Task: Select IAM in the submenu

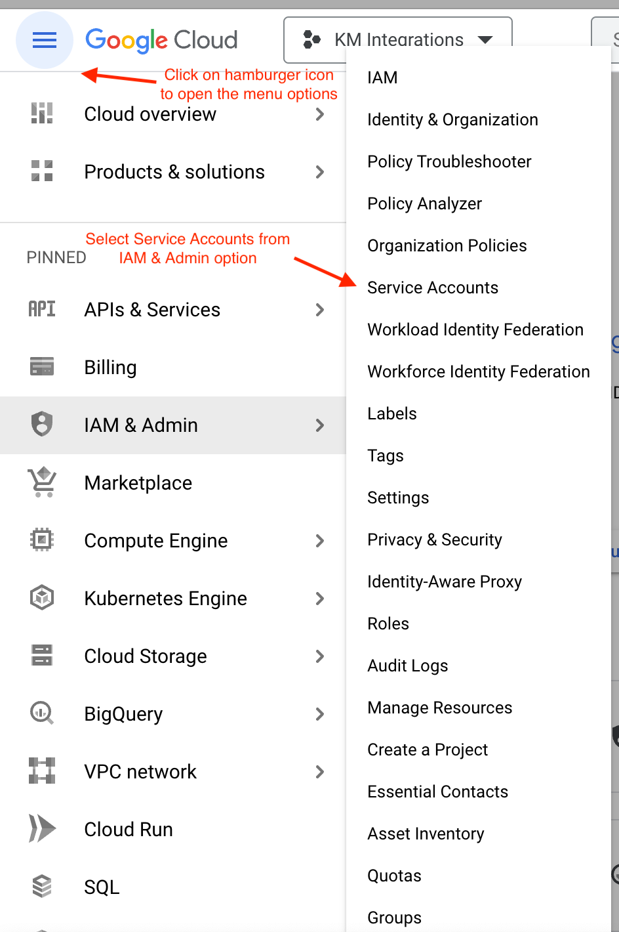Action: [x=382, y=77]
